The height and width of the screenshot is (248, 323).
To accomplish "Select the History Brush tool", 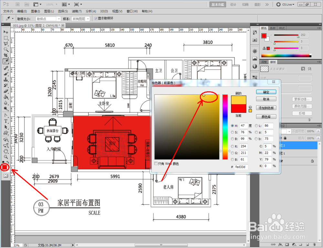I will (6, 85).
